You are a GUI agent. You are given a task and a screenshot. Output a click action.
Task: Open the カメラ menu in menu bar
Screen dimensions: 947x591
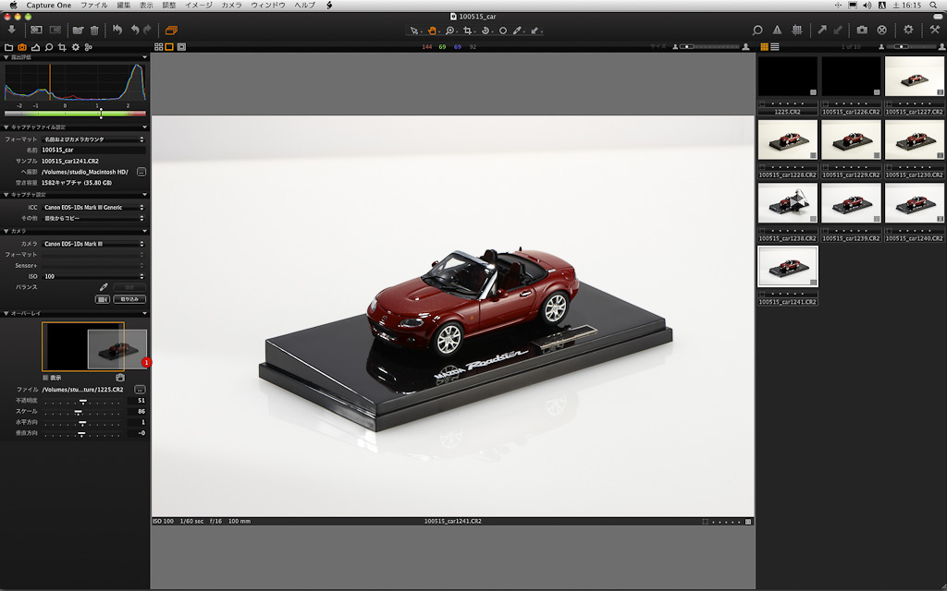[x=230, y=6]
